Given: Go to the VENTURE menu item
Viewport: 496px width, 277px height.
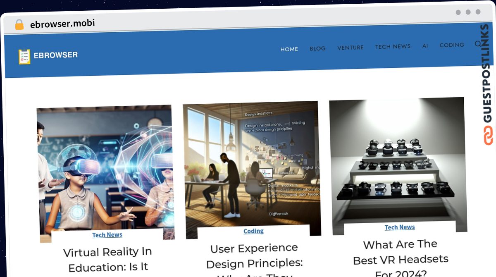Looking at the screenshot, I should click(x=351, y=48).
